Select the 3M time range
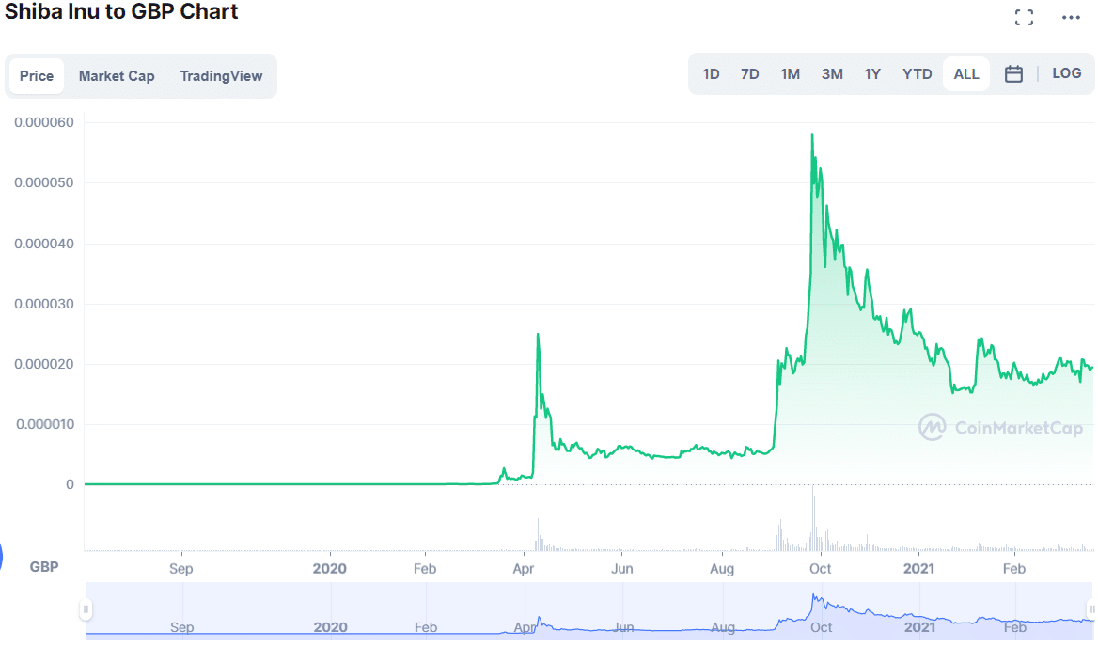 coord(832,73)
